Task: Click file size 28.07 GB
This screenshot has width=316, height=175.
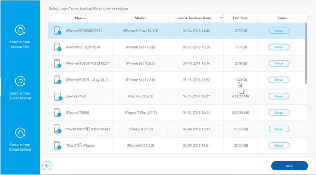Action: [x=241, y=145]
